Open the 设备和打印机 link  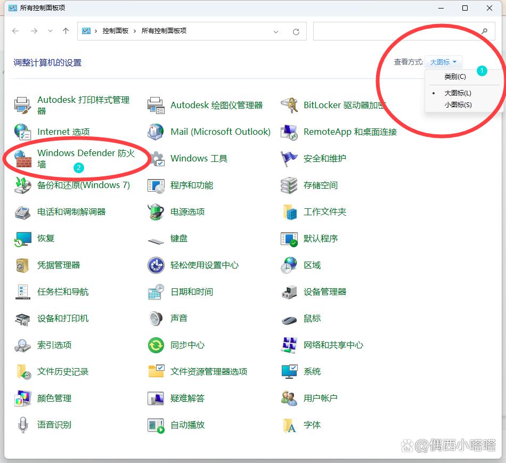tap(63, 319)
